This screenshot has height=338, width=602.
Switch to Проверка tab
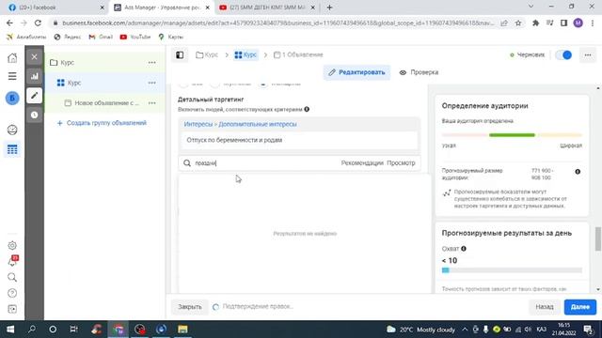419,72
